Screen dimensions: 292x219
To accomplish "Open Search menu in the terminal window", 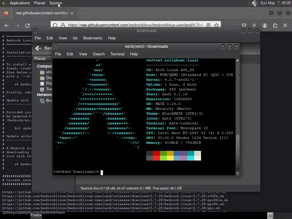I will pyautogui.click(x=99, y=54).
